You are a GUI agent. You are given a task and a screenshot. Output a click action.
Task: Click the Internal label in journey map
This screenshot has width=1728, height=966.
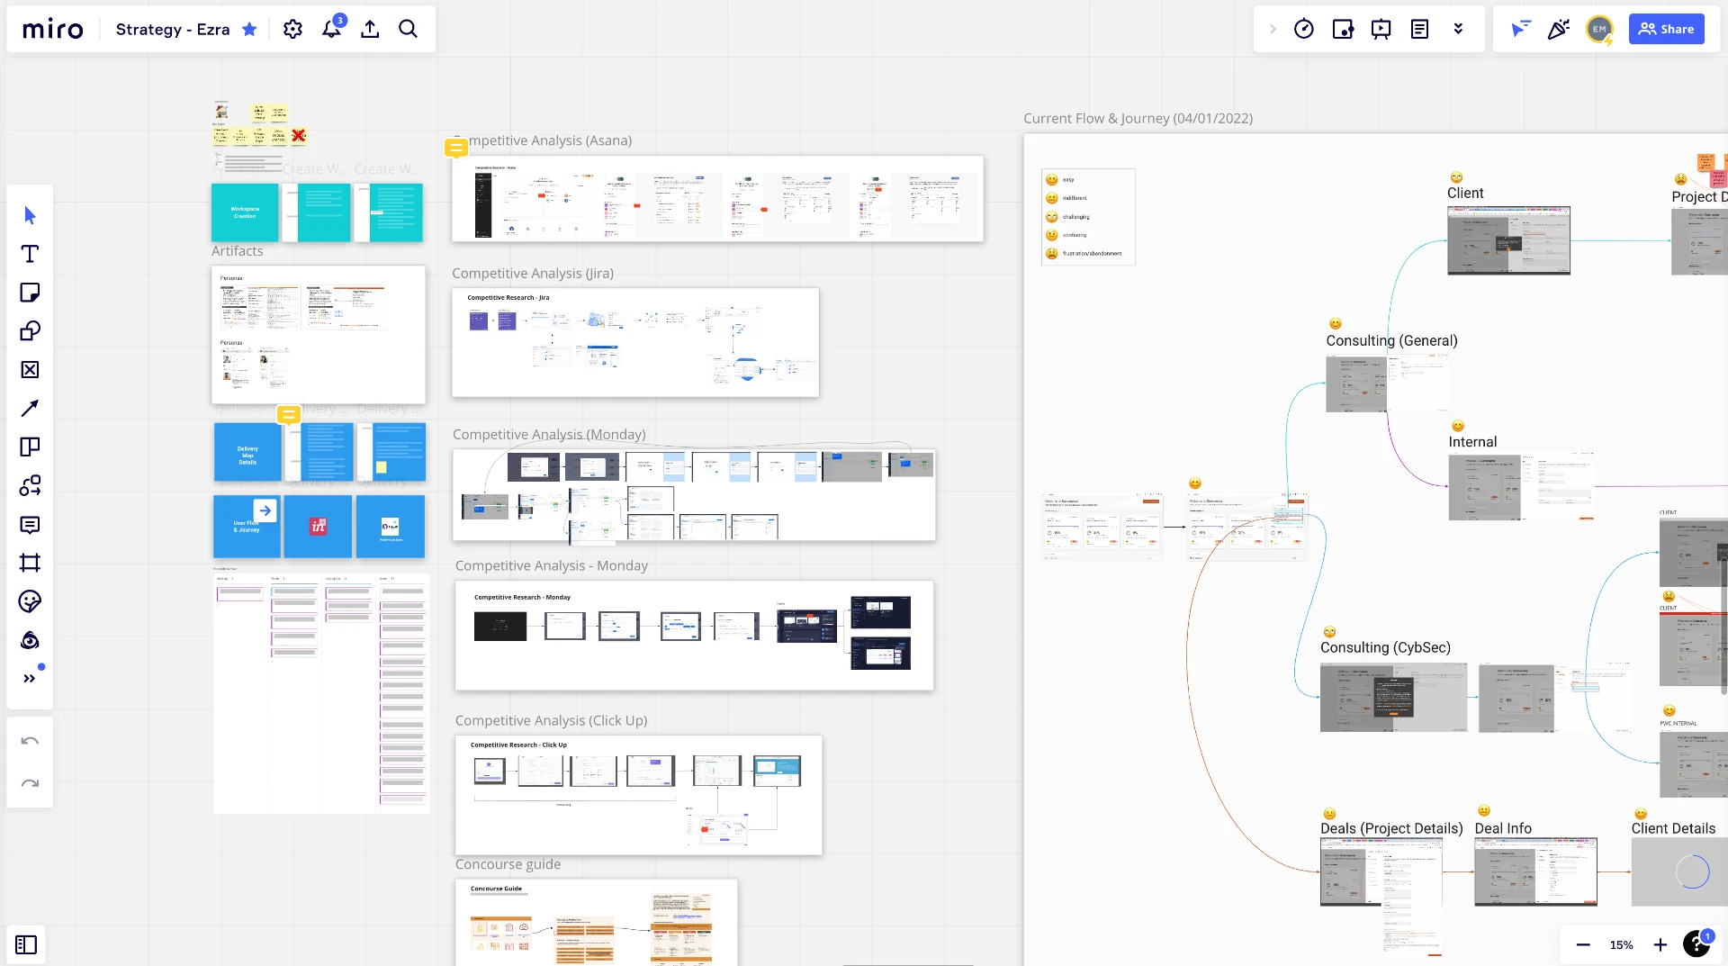point(1472,442)
